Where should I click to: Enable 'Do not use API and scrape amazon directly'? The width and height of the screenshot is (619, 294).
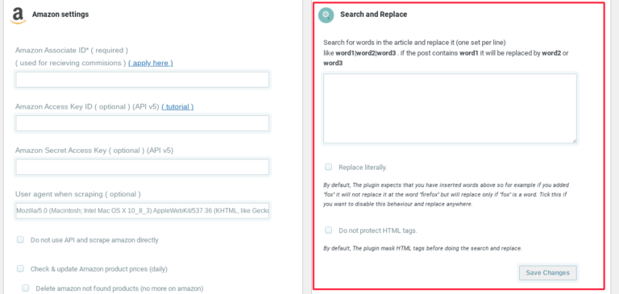pos(20,239)
